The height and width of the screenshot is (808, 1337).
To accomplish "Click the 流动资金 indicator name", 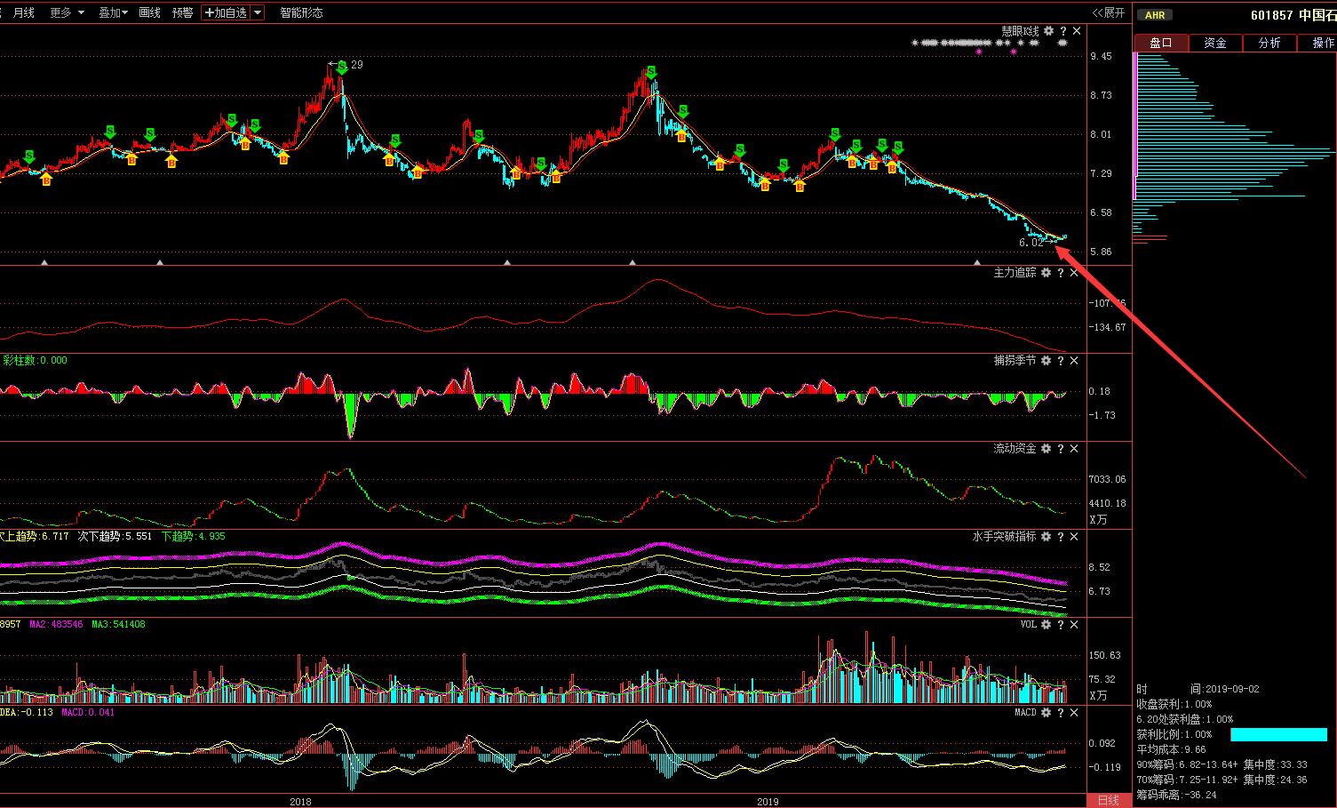I will 1015,449.
